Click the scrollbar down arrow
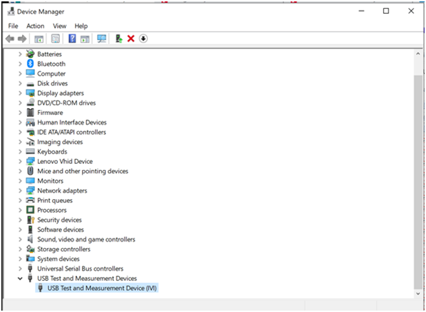 [x=418, y=293]
